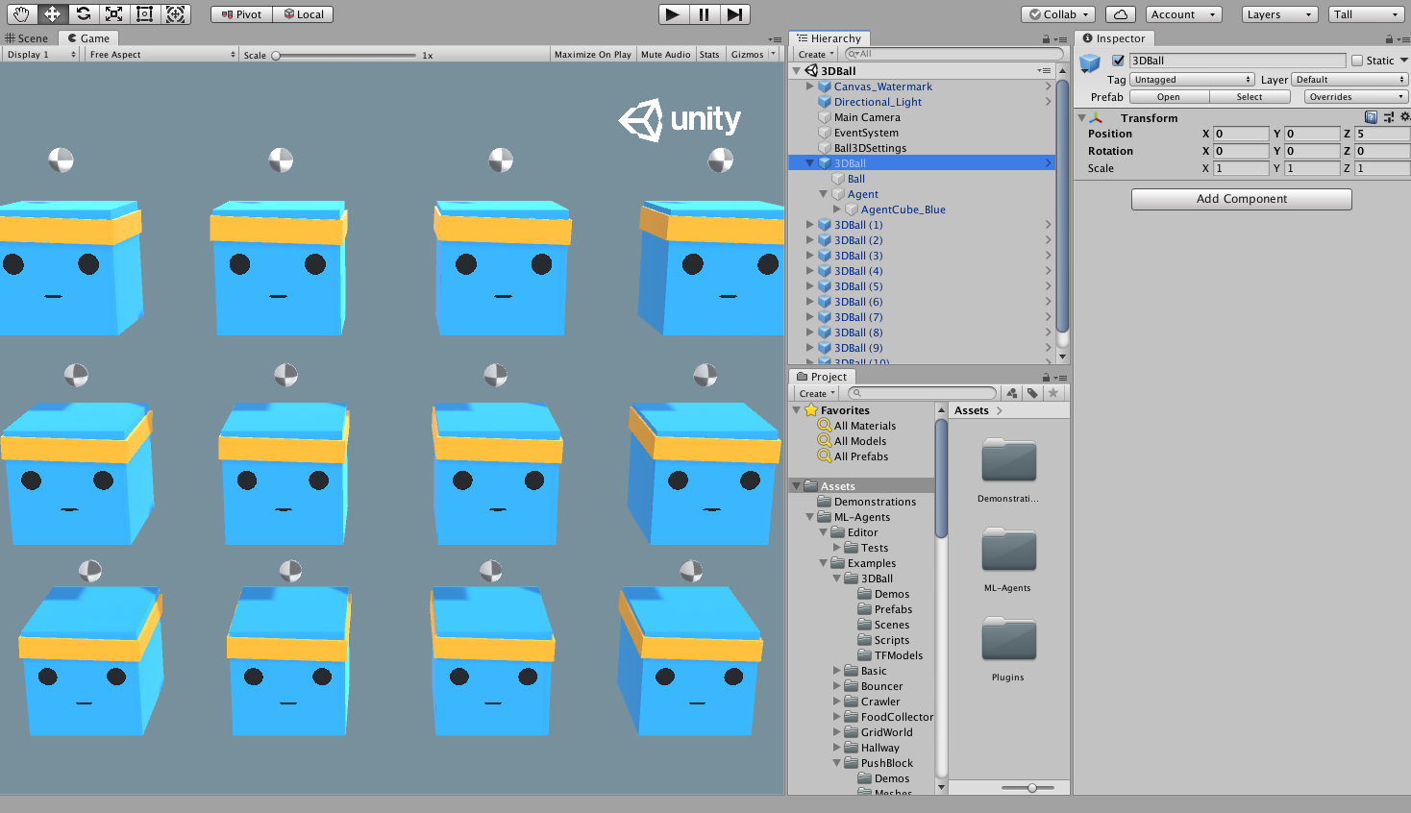Viewport: 1411px width, 813px height.
Task: Open the Layout dropdown labeled Tall
Action: (x=1366, y=13)
